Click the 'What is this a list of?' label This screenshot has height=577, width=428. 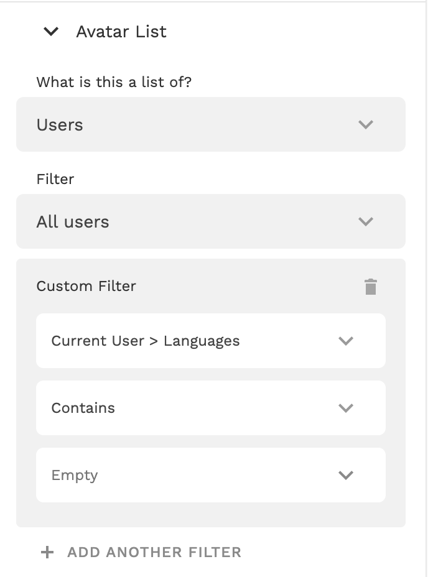click(114, 82)
